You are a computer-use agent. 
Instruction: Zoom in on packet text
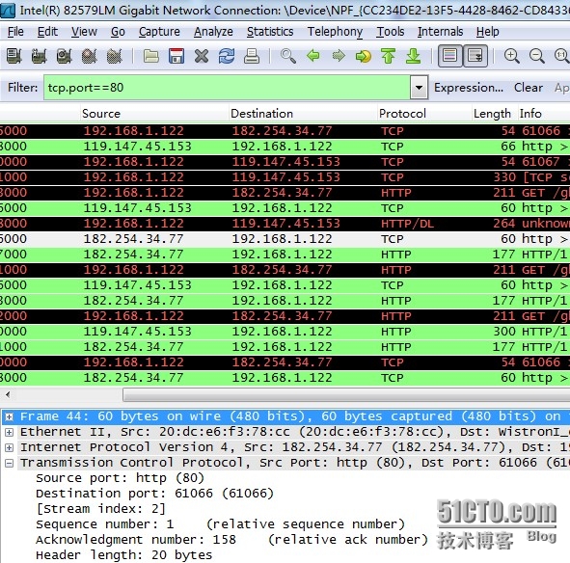click(512, 56)
